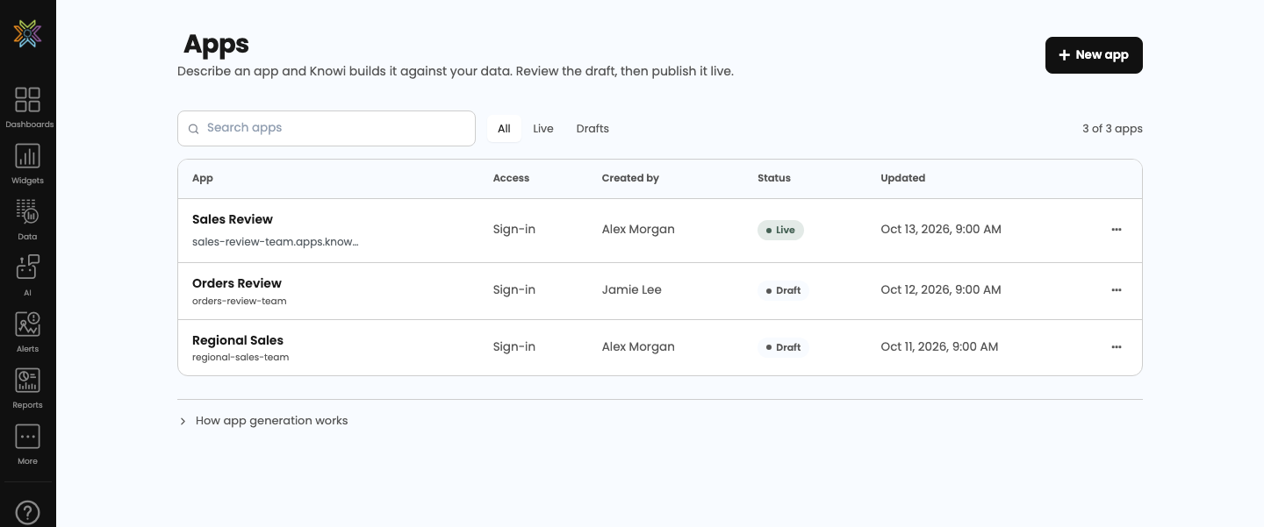Click the sales-review-team.apps URL text

click(x=276, y=241)
